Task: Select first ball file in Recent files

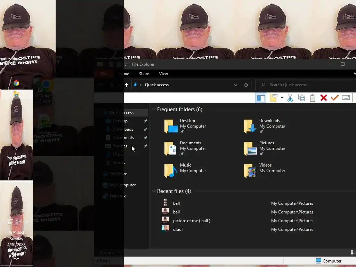Action: point(176,203)
